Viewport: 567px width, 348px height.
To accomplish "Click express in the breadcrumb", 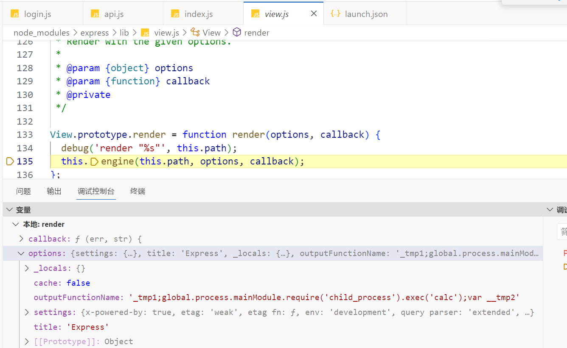I will coord(95,33).
